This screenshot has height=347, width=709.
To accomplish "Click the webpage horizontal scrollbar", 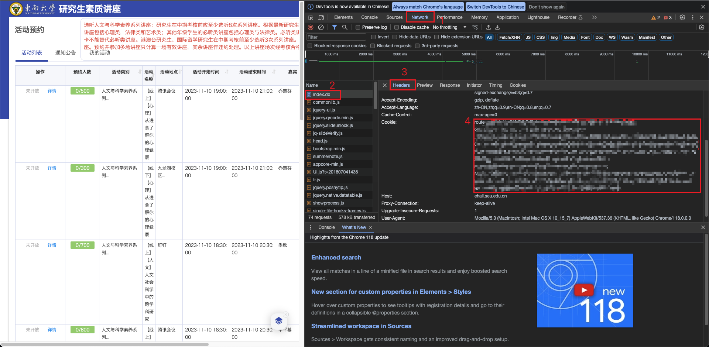I will [x=105, y=344].
